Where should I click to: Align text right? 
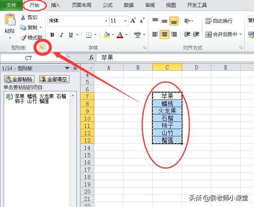pyautogui.click(x=174, y=34)
